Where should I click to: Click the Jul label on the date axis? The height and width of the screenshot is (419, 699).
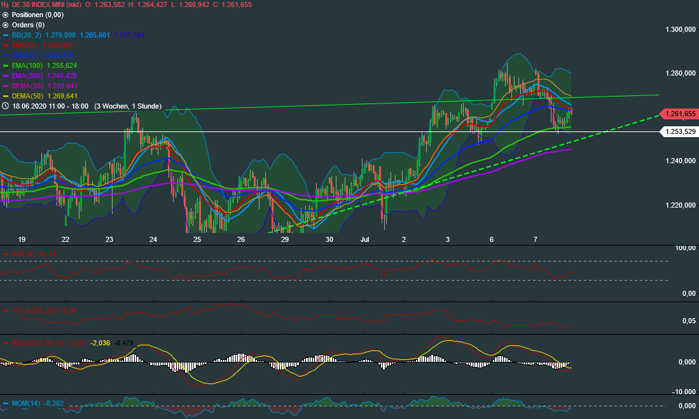coord(365,239)
